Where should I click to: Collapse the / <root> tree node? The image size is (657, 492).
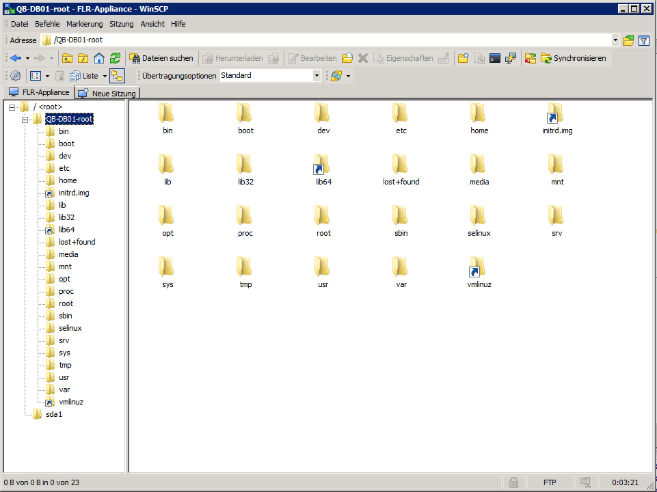(12, 107)
